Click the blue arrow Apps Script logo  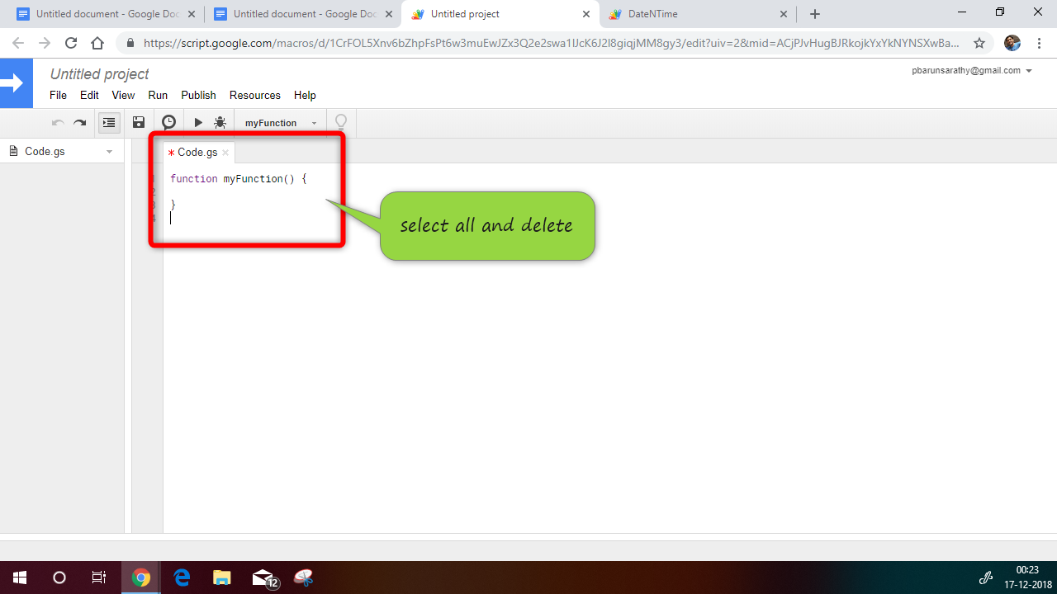[17, 83]
